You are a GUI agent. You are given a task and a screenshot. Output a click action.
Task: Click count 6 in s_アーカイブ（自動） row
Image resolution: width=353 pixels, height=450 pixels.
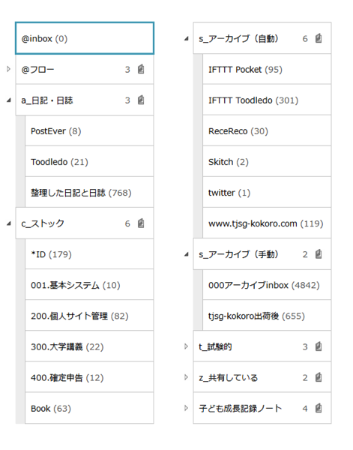pos(305,38)
